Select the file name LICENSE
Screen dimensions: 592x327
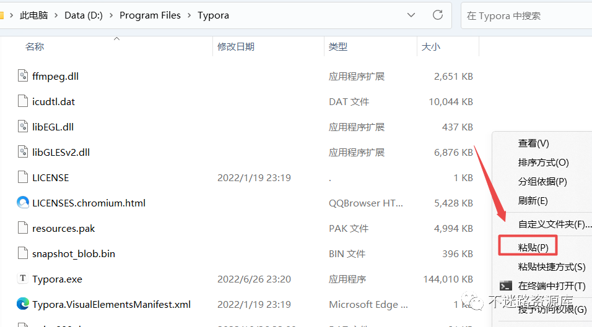pyautogui.click(x=51, y=177)
